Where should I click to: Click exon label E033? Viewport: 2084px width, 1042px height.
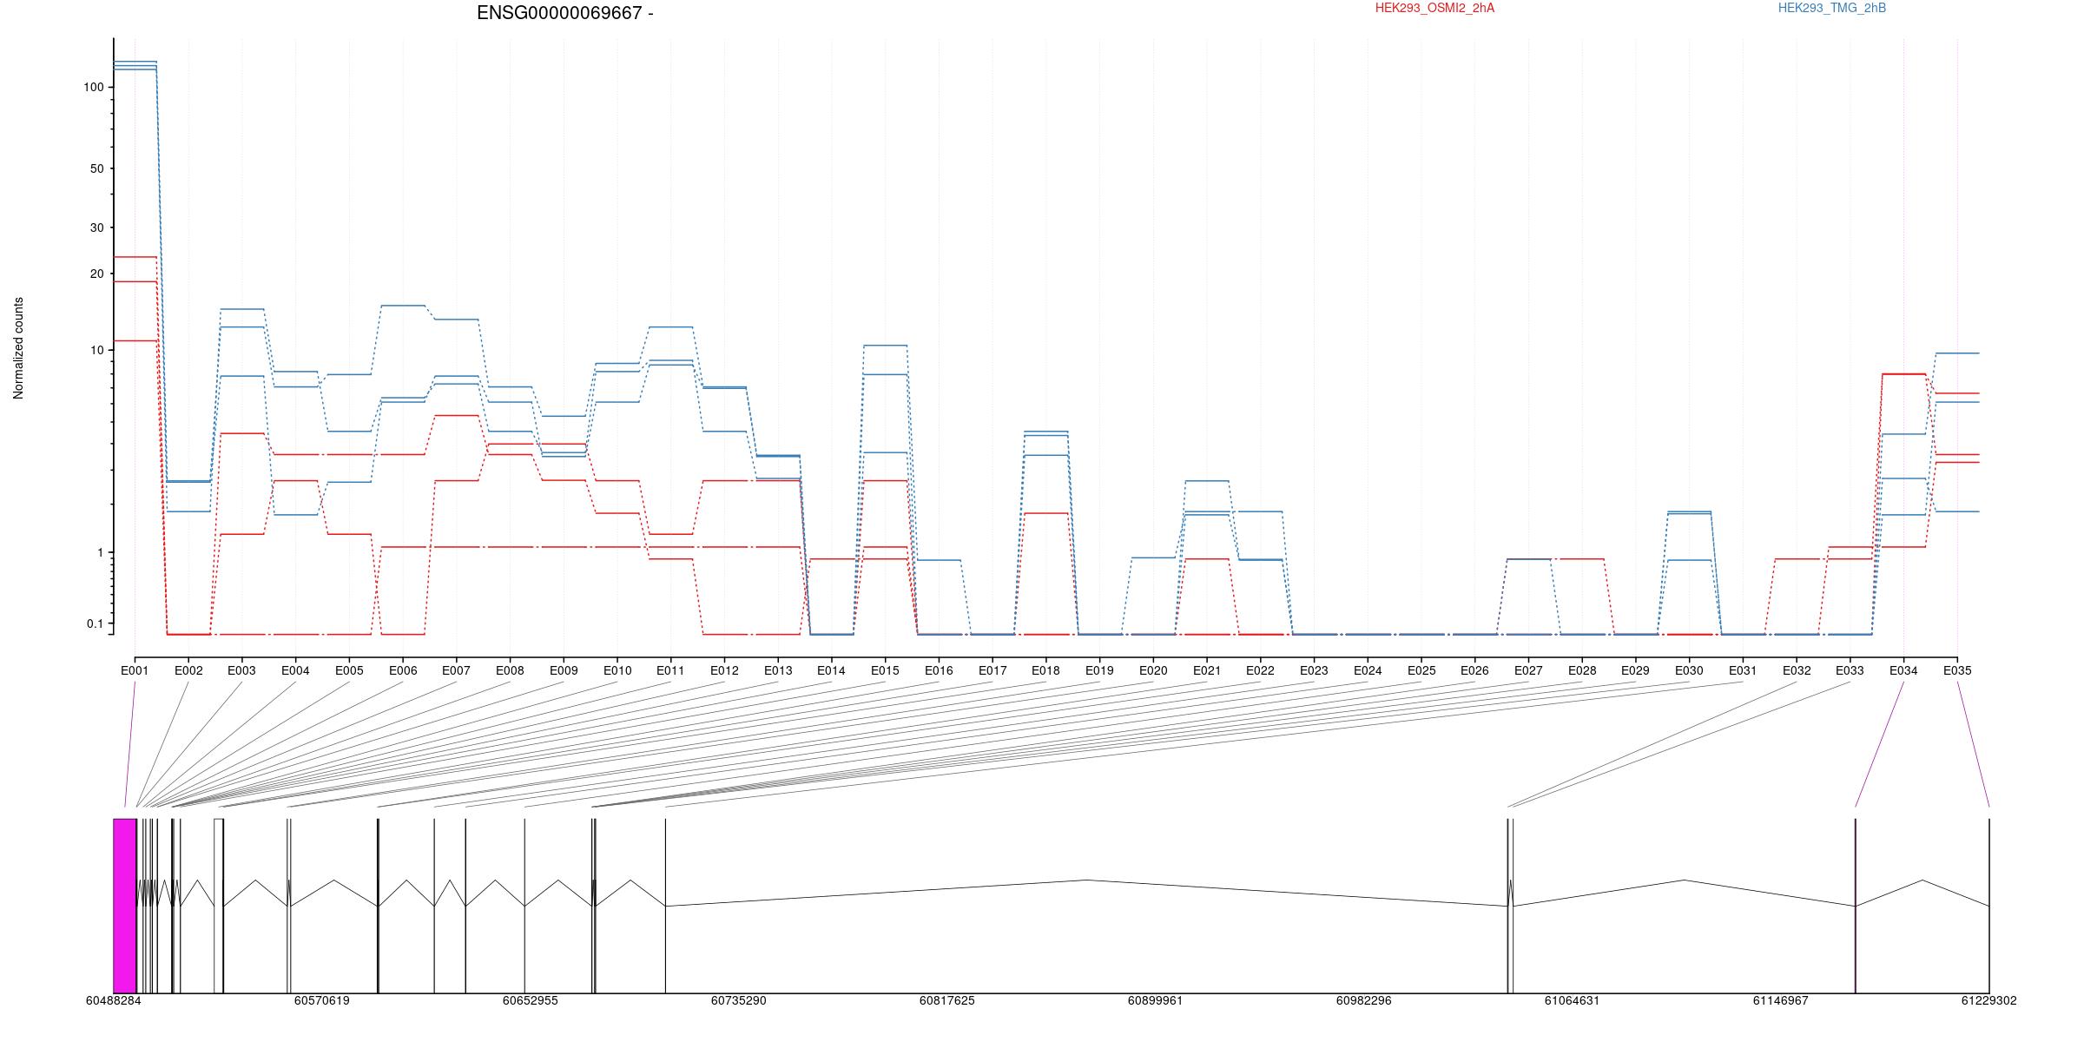1850,670
